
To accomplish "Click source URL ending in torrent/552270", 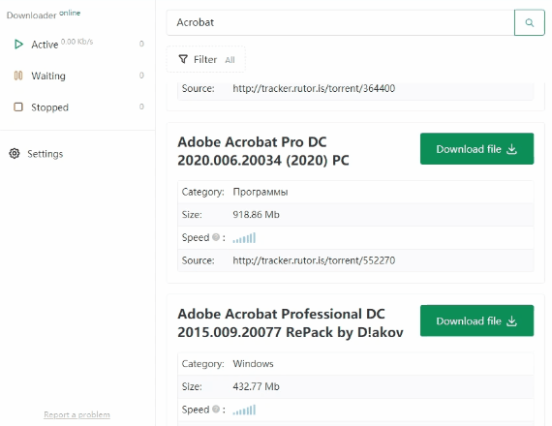I will (314, 260).
